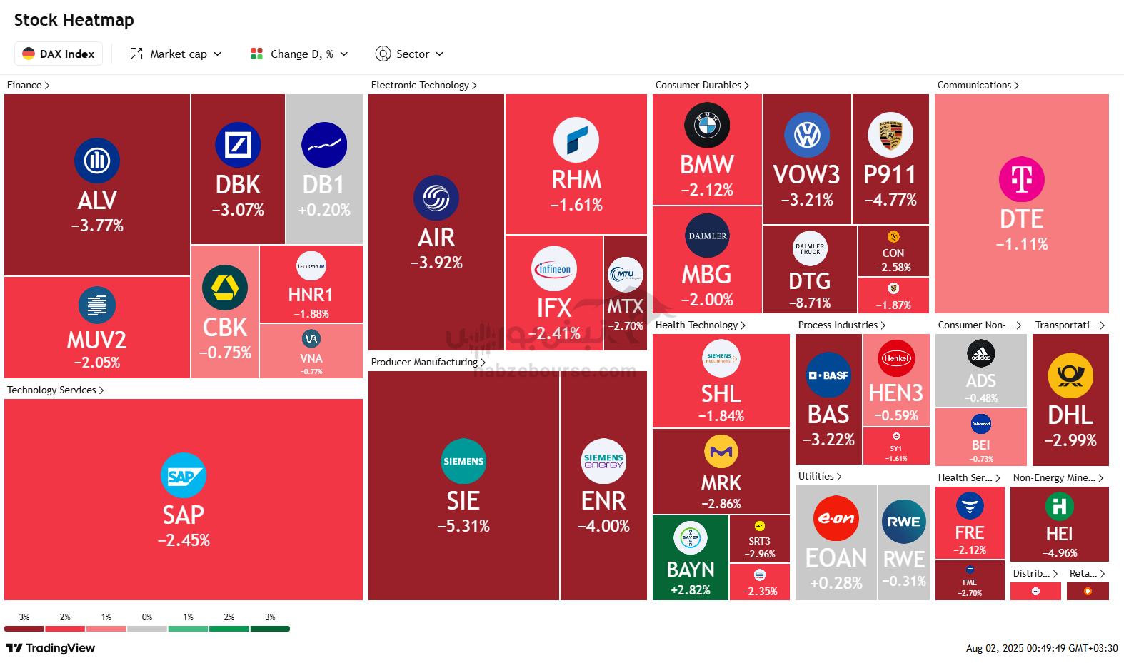Click the Bayer BAYN logo icon

pyautogui.click(x=691, y=537)
